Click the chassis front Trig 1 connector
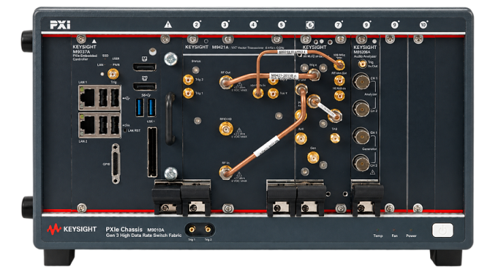The width and height of the screenshot is (490, 275). 192,230
